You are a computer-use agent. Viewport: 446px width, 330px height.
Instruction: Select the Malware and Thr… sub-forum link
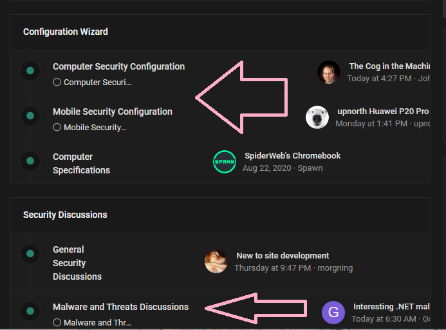pyautogui.click(x=97, y=322)
